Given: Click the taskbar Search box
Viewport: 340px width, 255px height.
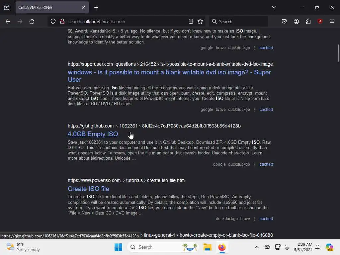Looking at the screenshot, I should coord(163,247).
